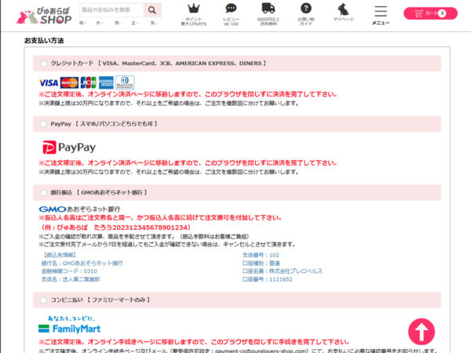Image resolution: width=471 pixels, height=353 pixels.
Task: Click the 金融機関コード：0310 text
Action: tap(69, 271)
